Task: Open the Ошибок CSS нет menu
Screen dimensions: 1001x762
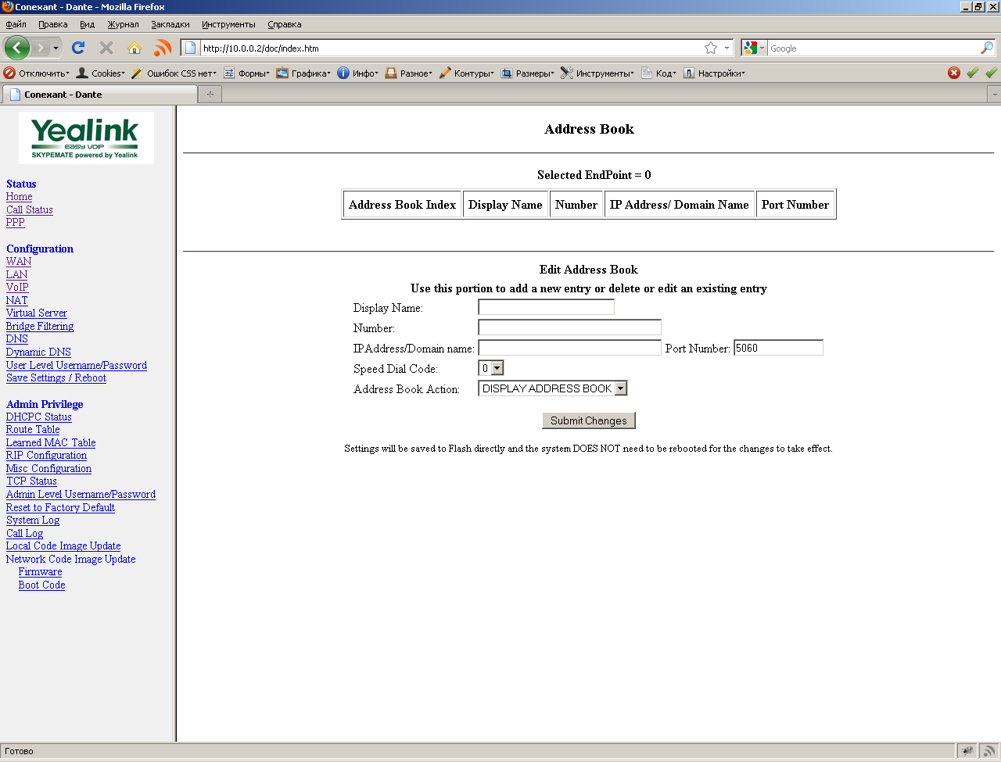Action: point(174,73)
